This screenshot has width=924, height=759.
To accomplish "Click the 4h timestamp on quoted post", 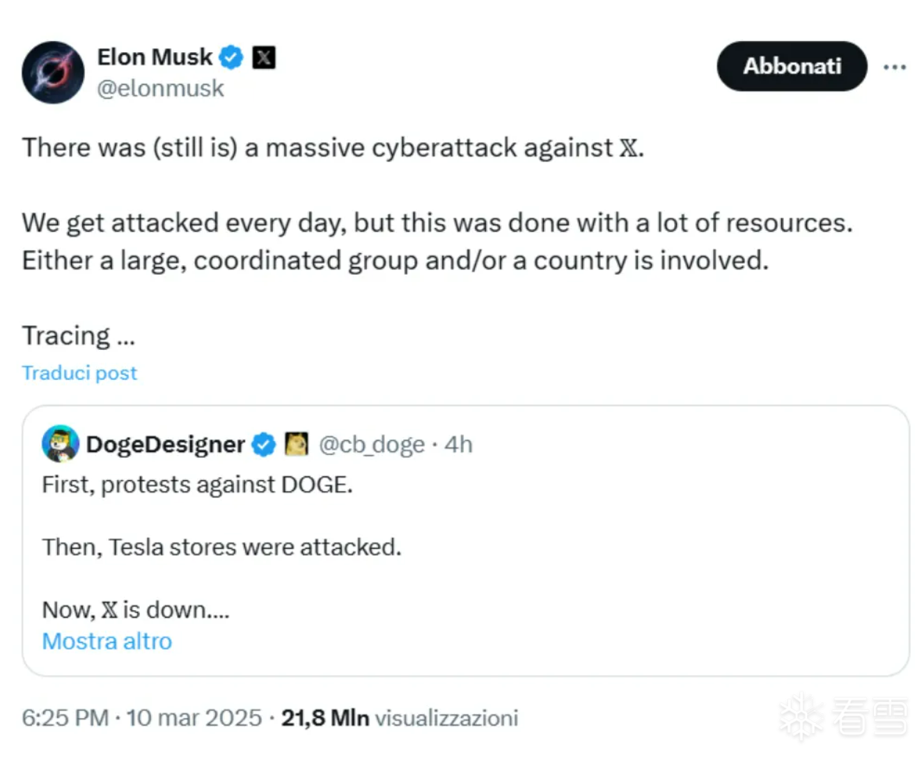I will click(x=459, y=445).
